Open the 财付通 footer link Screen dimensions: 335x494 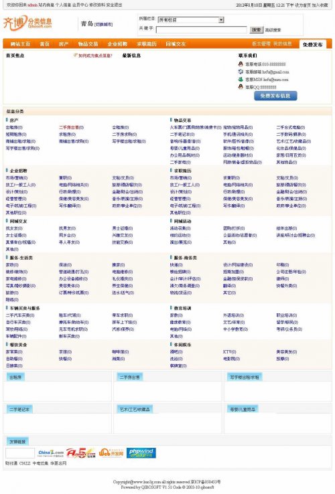pyautogui.click(x=11, y=463)
